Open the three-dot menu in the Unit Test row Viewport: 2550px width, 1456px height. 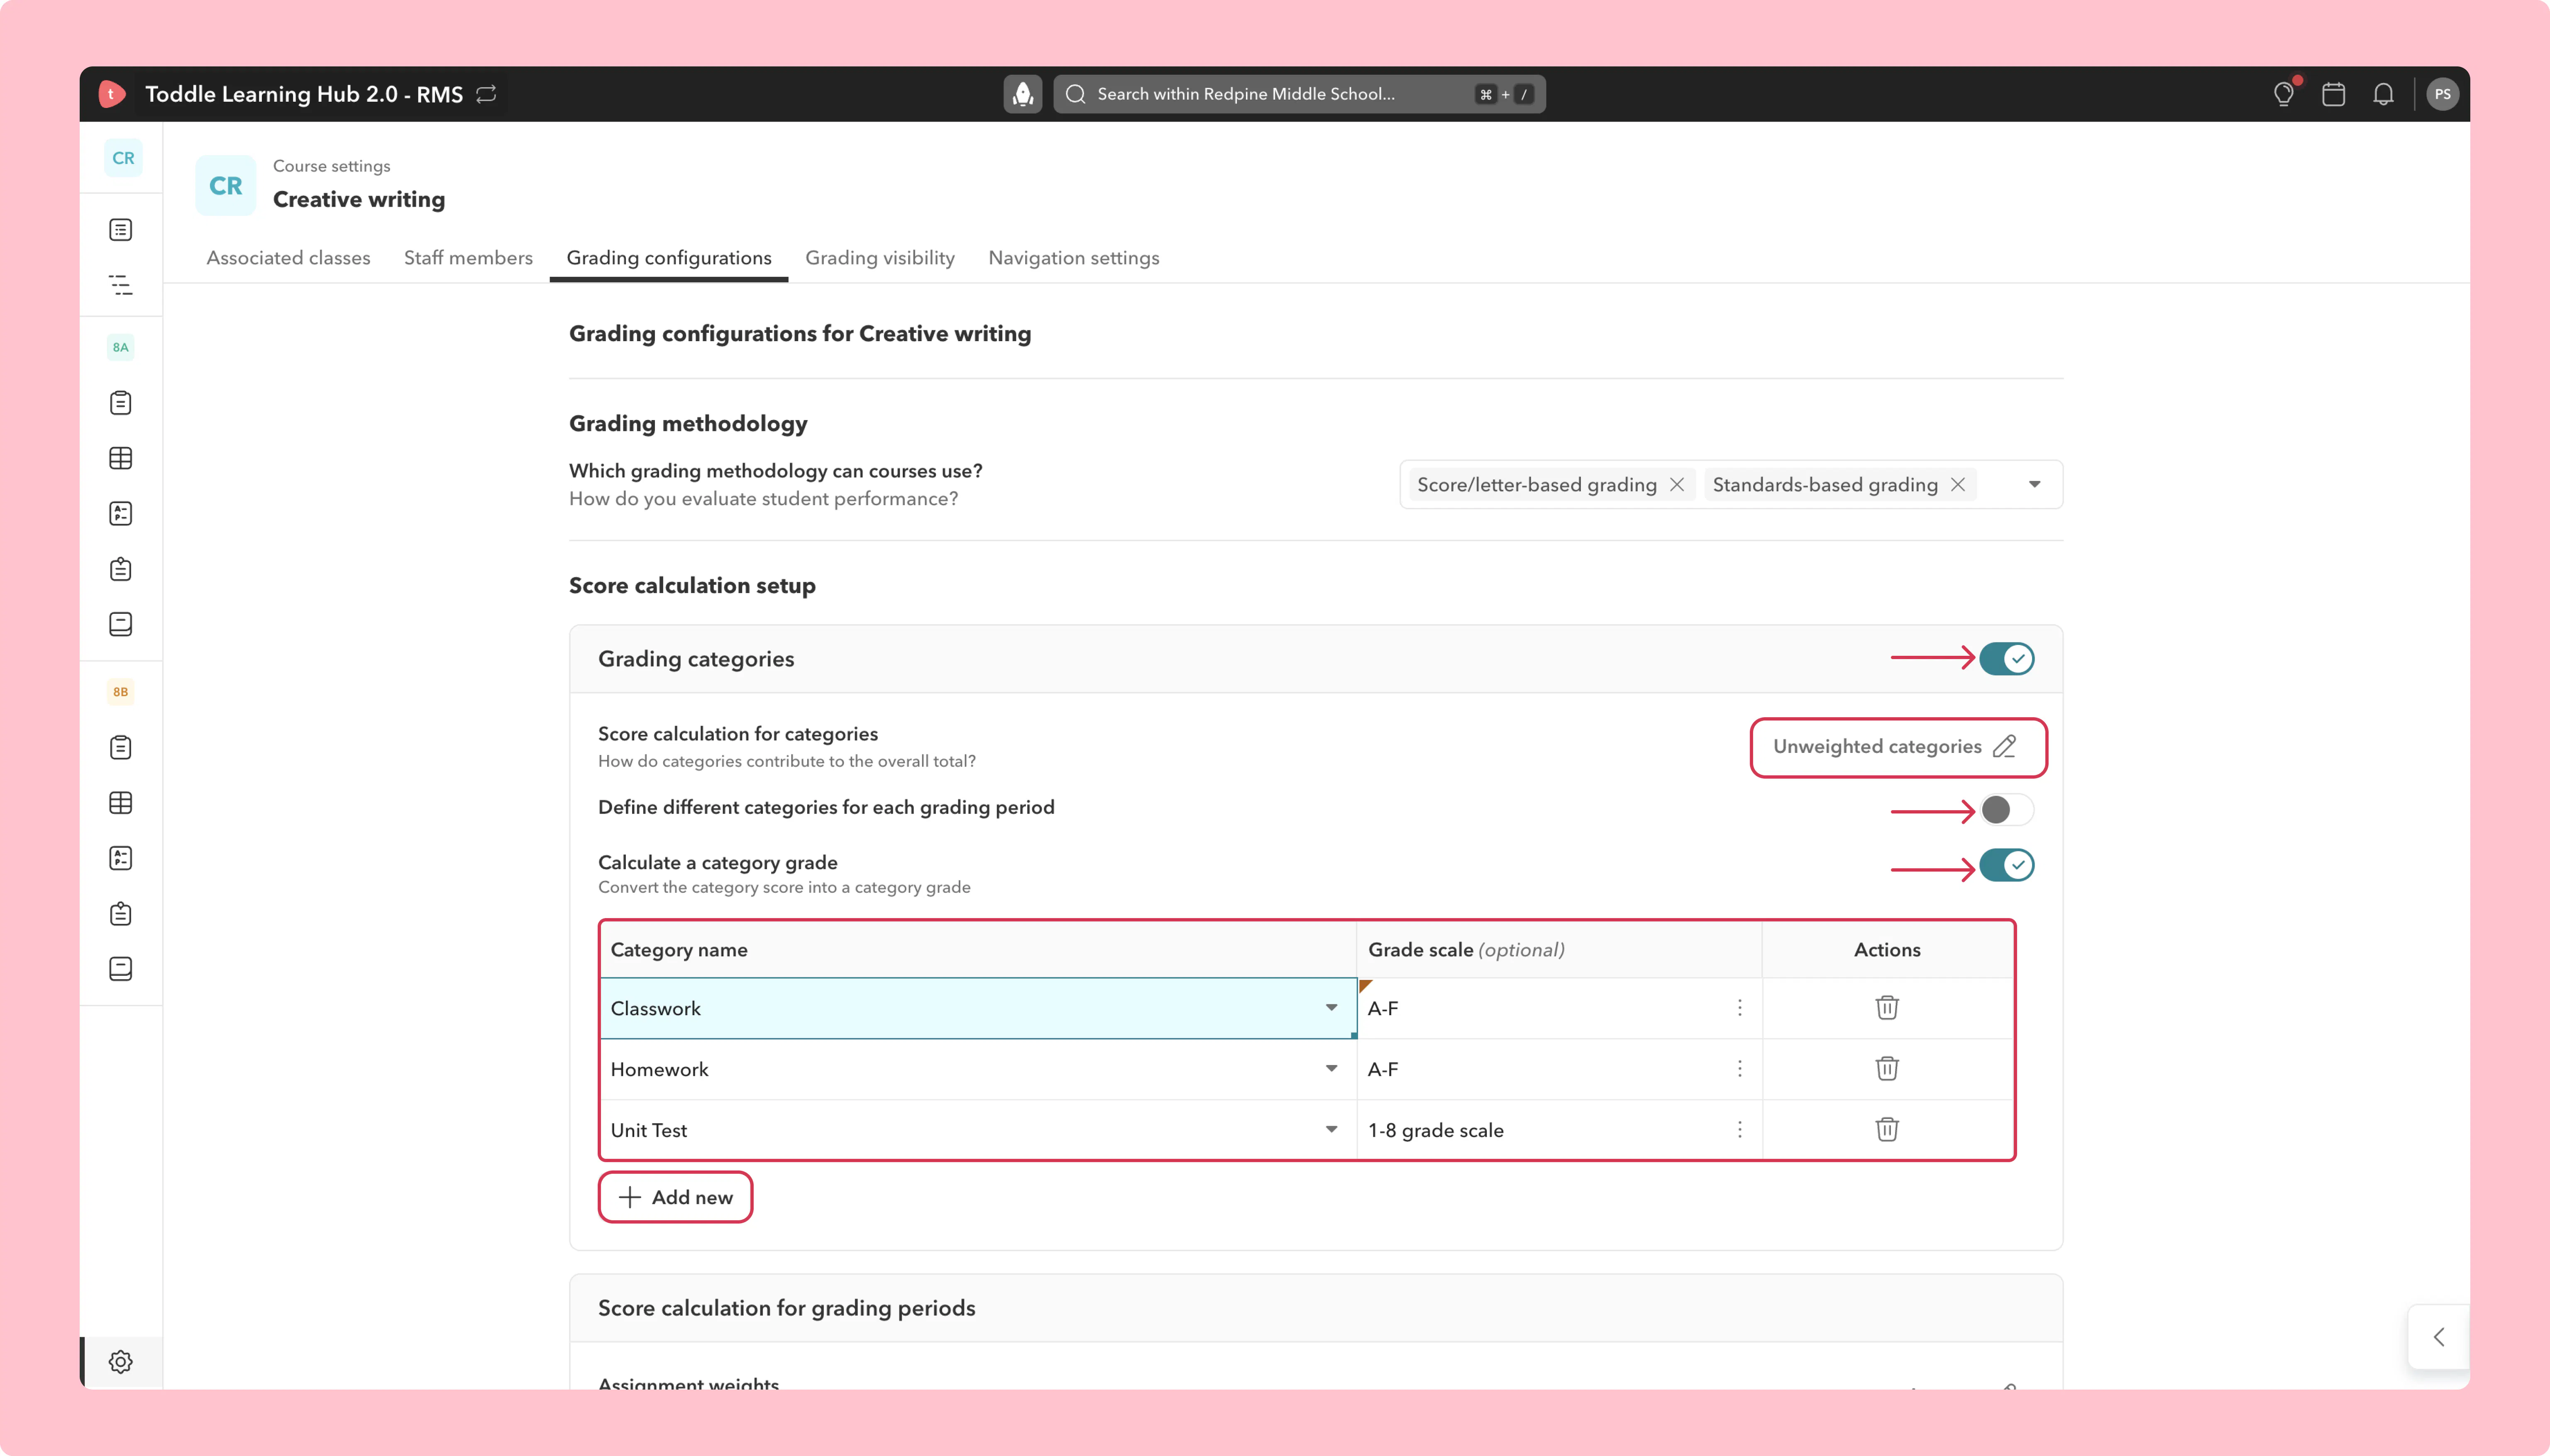(x=1740, y=1130)
